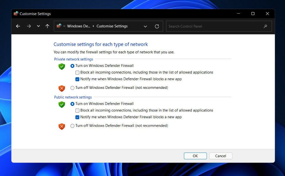285x176 pixels.
Task: Click the search magnifier icon
Action: (x=265, y=26)
